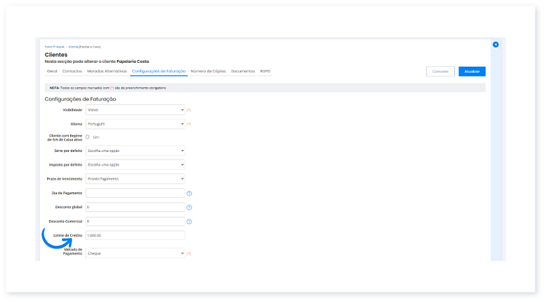Click the help icon beside Dia de Pagamento
Viewport: 545px width, 302px height.
(x=189, y=194)
